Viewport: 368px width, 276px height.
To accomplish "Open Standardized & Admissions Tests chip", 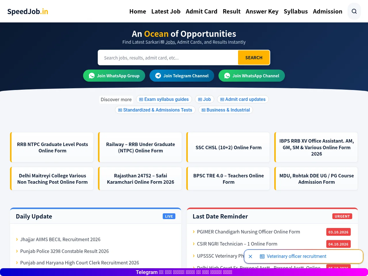I will click(x=155, y=110).
